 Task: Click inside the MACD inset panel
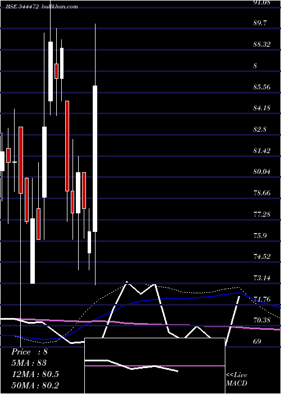coord(155,366)
